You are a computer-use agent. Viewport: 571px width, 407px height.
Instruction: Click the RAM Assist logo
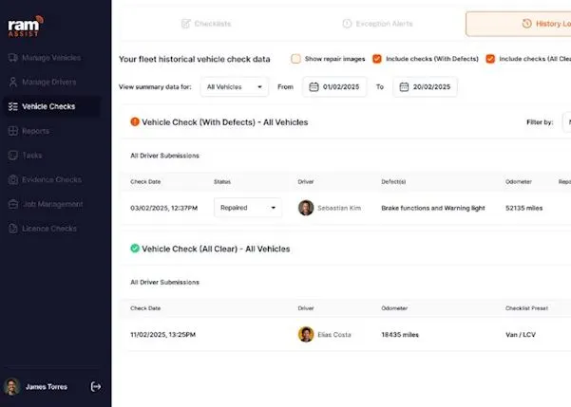26,27
